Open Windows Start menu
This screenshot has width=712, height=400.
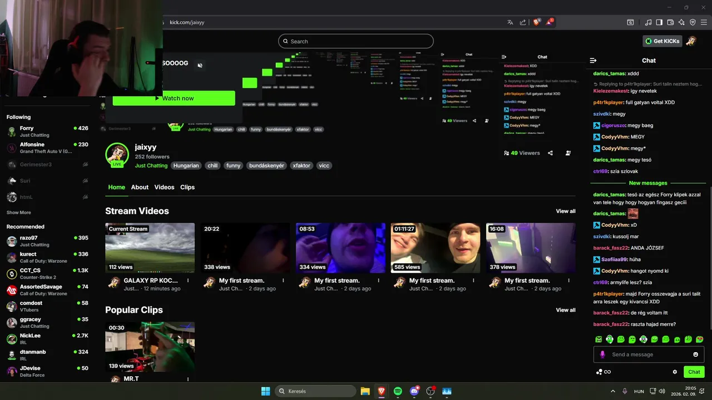(265, 391)
